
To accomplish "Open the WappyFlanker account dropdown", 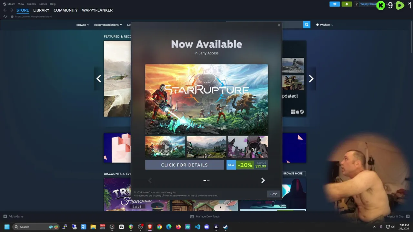I will (368, 4).
